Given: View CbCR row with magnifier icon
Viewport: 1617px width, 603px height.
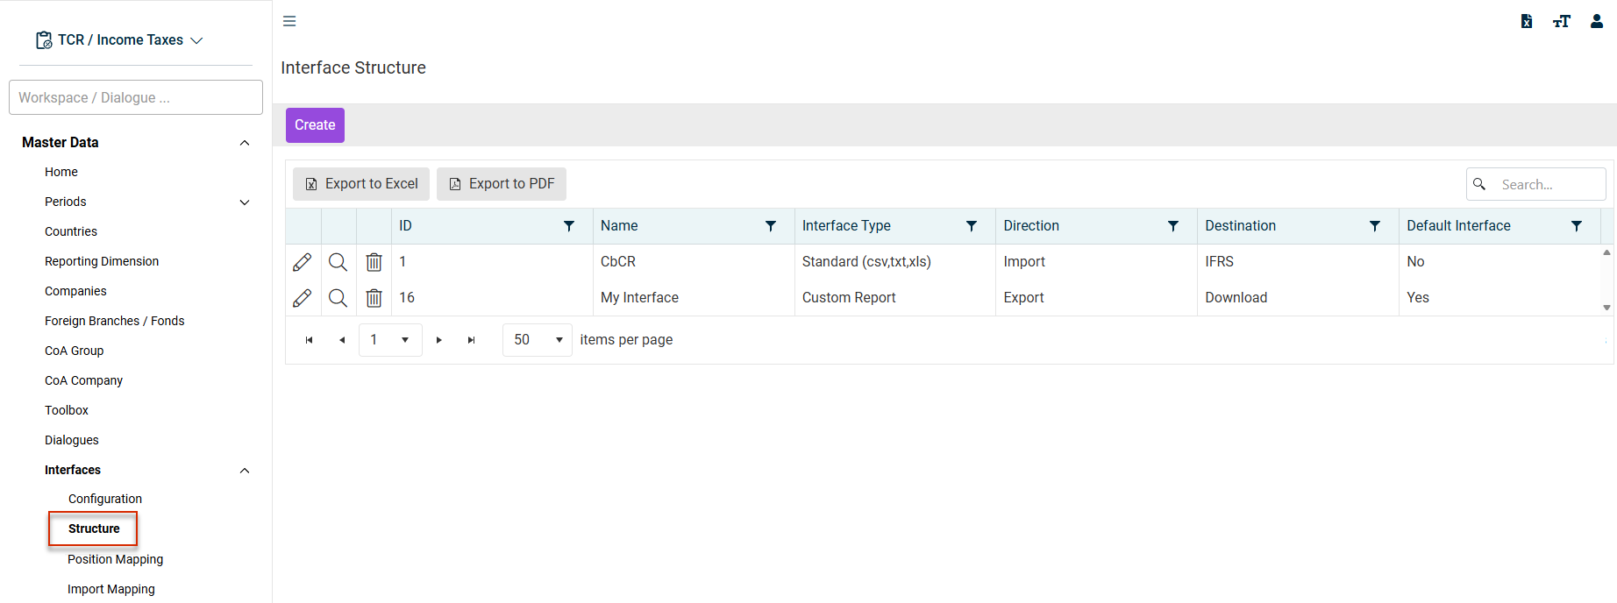Looking at the screenshot, I should 338,262.
